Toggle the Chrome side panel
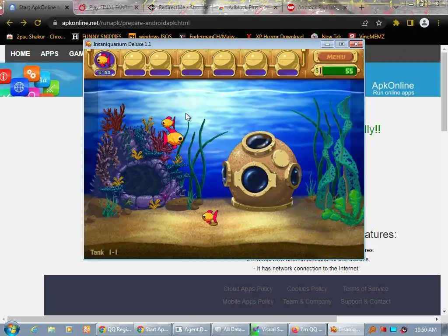Image resolution: width=448 pixels, height=336 pixels. [x=410, y=23]
